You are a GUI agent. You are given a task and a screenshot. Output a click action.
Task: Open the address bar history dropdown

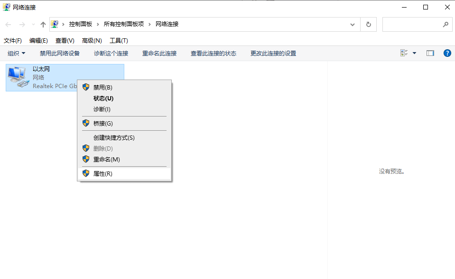(352, 24)
